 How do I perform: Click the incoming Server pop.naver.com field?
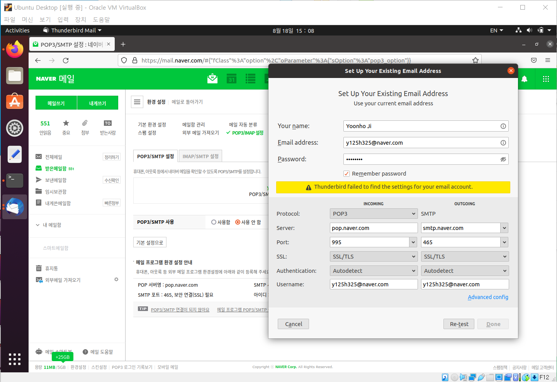(x=374, y=228)
